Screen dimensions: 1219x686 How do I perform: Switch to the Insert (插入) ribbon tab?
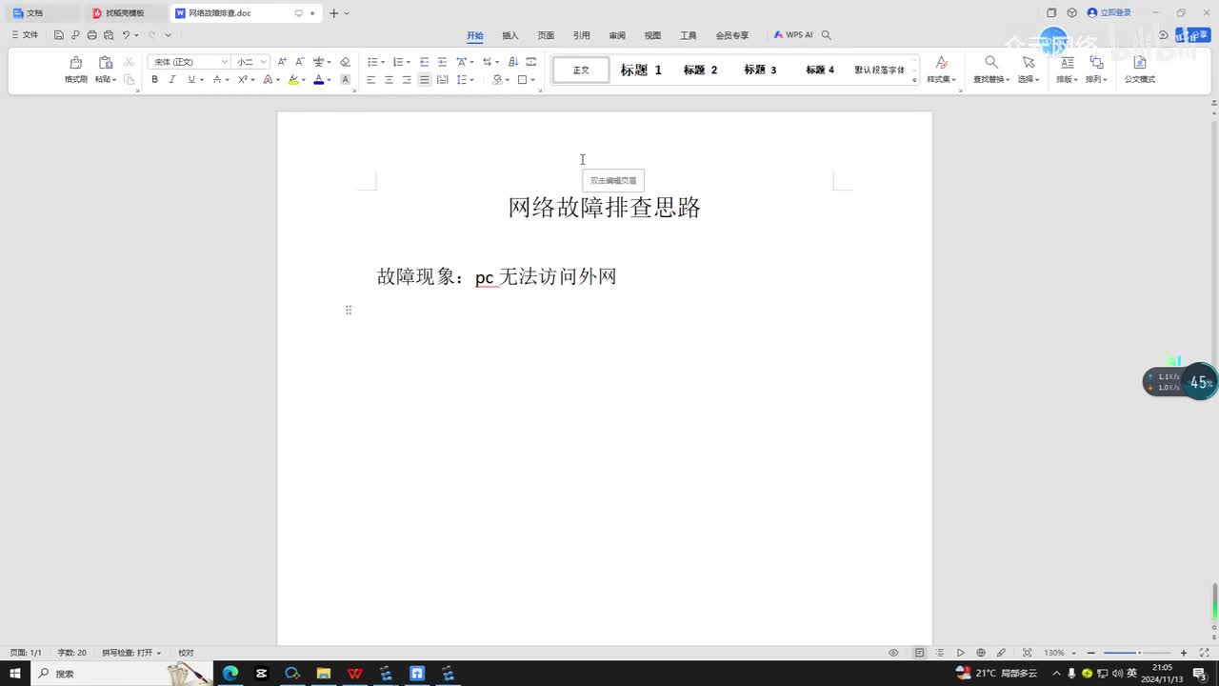[510, 35]
